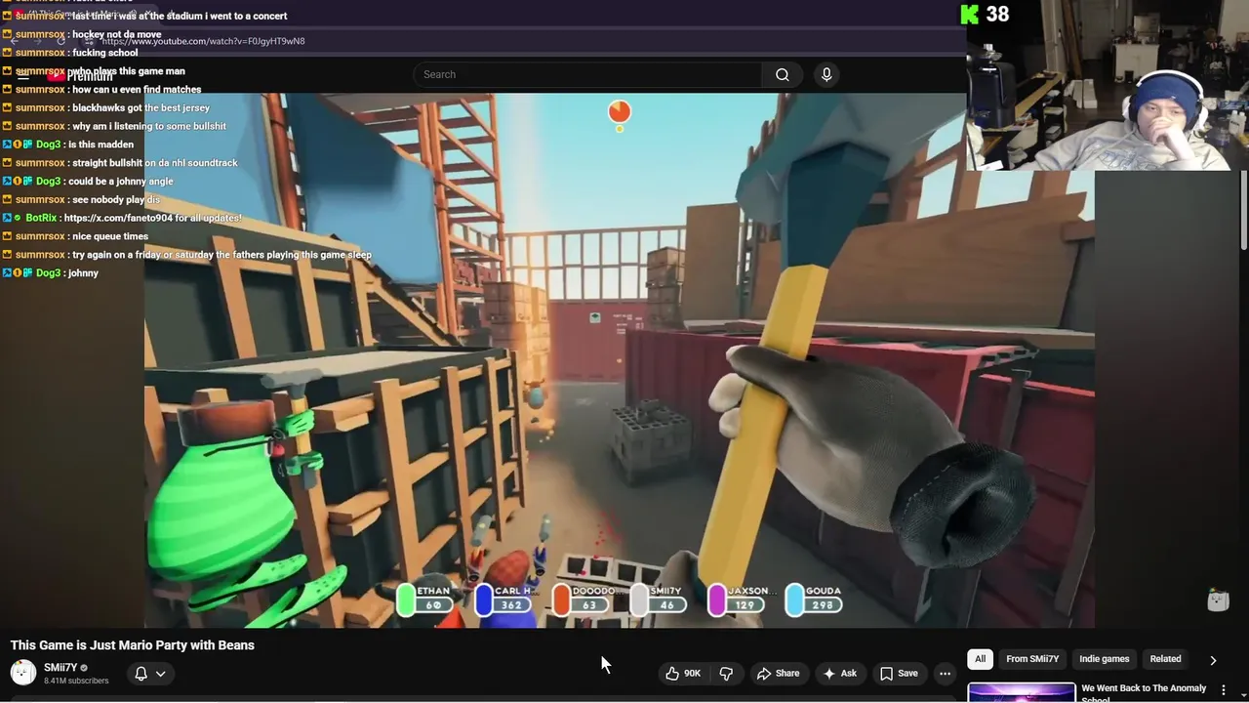Image resolution: width=1249 pixels, height=703 pixels.
Task: Click chat message 'see nobody play dis'
Action: click(116, 199)
